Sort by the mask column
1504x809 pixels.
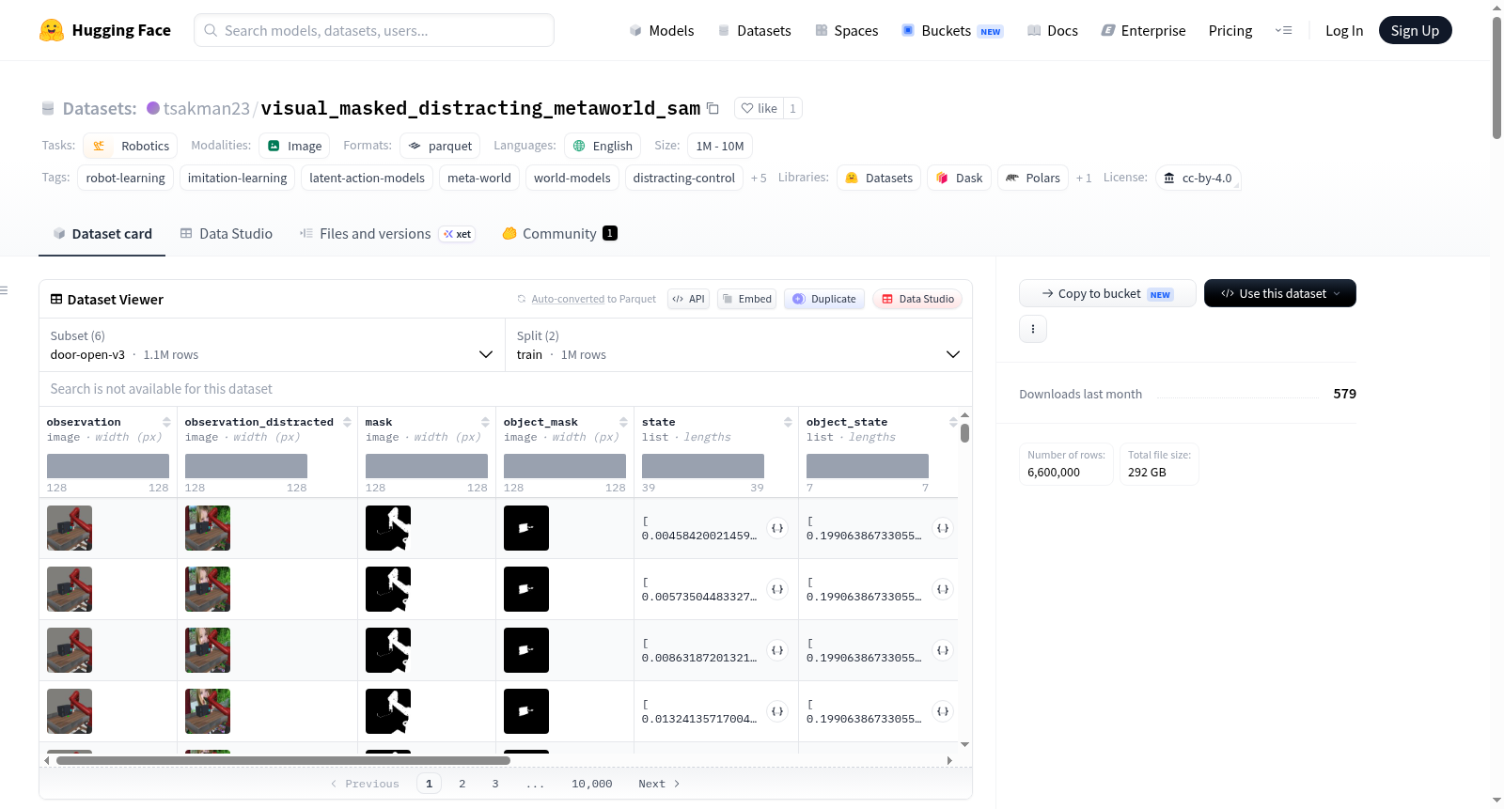point(485,422)
